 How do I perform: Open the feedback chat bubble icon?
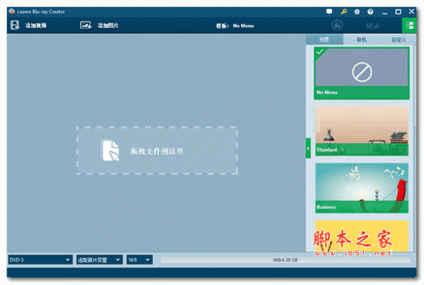(329, 11)
